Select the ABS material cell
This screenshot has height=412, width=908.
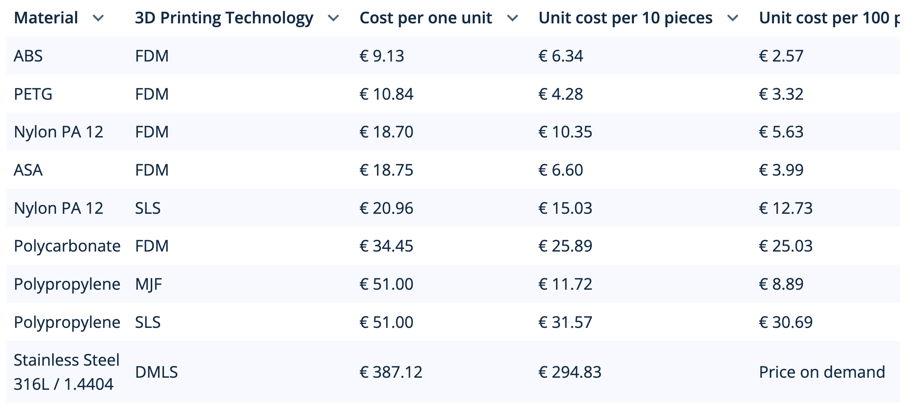[28, 56]
